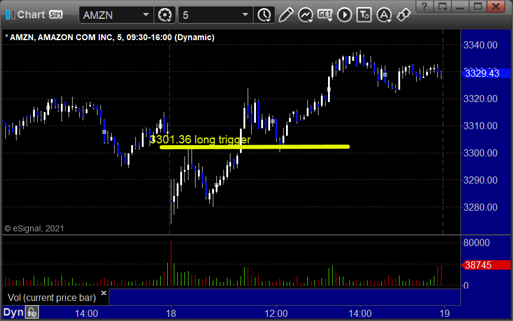Click the text tool 'T' icon
The image size is (513, 321).
click(x=364, y=15)
